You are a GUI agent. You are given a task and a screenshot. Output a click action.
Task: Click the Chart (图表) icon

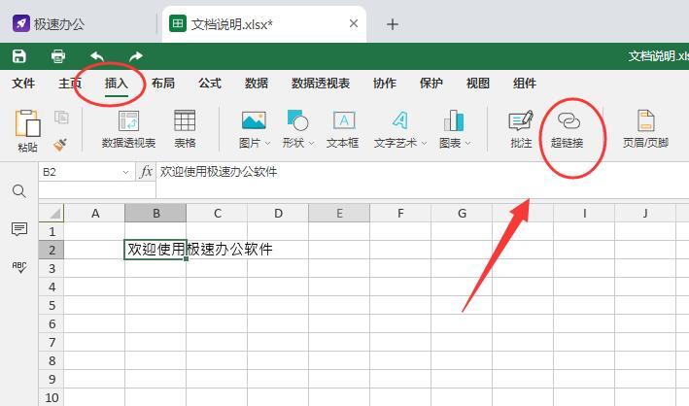coord(454,120)
